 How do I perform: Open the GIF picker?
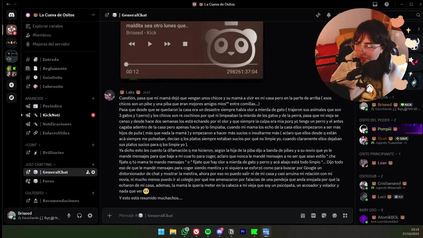click(313, 216)
